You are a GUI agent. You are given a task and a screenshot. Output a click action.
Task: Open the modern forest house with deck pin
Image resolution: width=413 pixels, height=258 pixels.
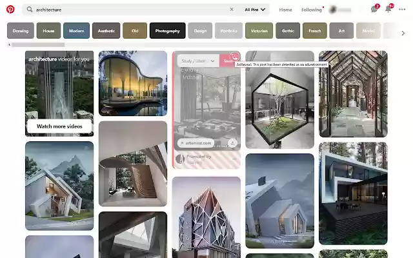coord(353,193)
